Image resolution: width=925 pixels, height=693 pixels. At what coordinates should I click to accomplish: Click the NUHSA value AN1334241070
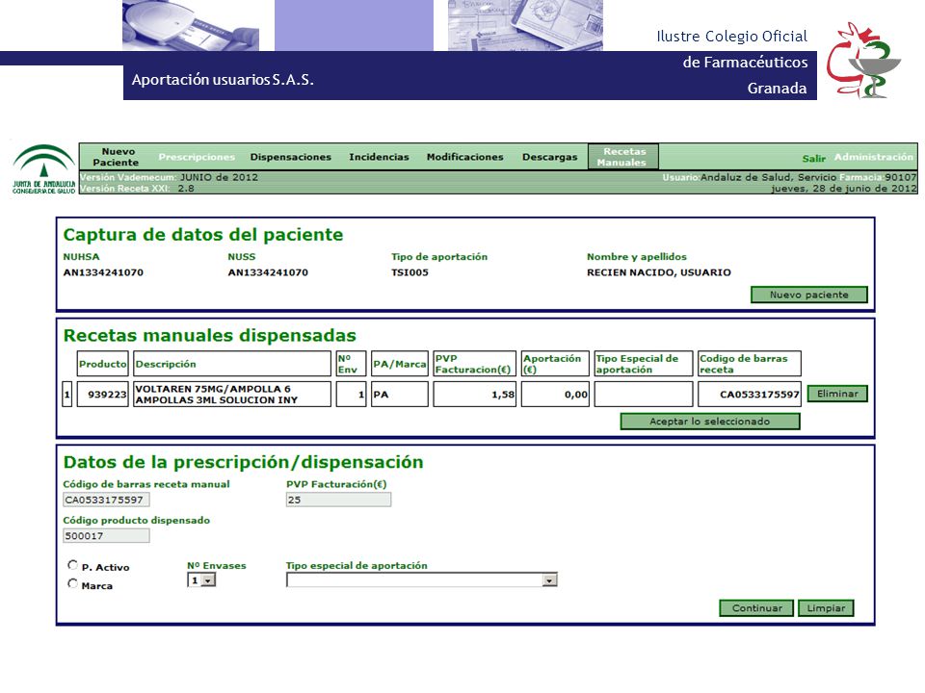(x=103, y=272)
